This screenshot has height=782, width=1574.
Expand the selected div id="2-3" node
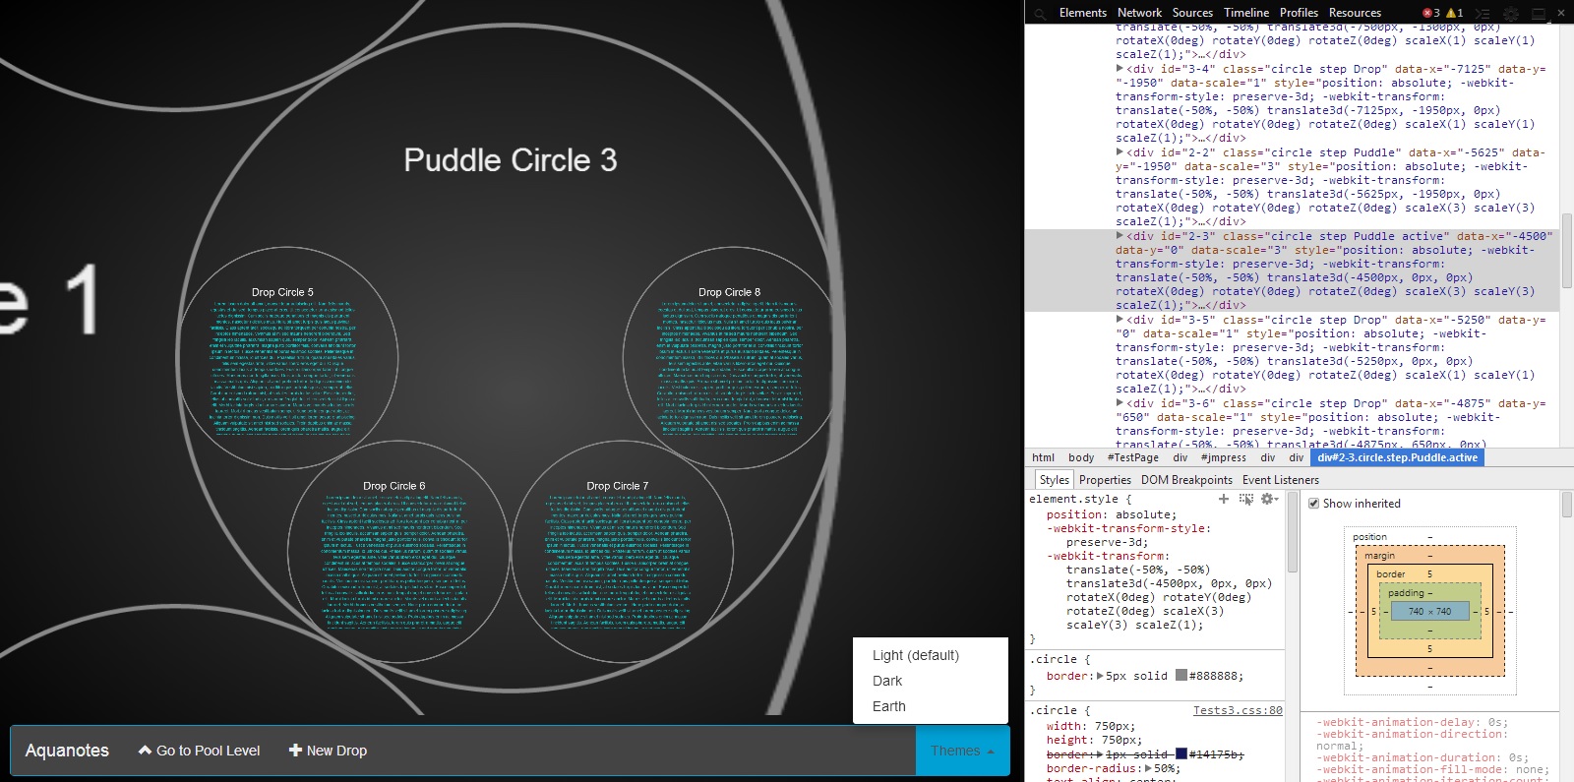(x=1120, y=236)
